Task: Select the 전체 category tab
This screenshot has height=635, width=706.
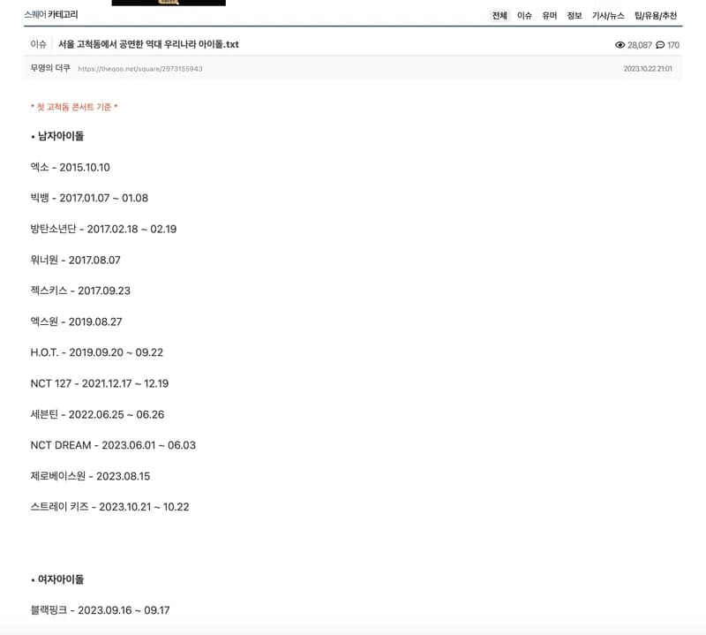Action: click(x=499, y=16)
